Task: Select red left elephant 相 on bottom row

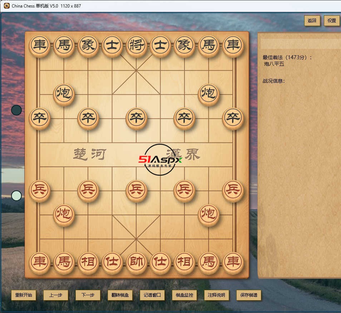Action: coord(88,262)
